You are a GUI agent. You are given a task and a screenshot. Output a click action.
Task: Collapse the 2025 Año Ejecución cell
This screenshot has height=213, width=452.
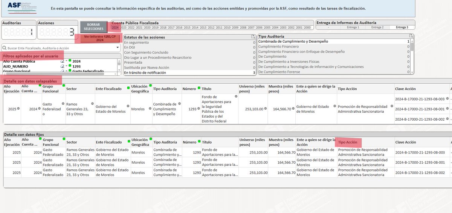(18, 109)
